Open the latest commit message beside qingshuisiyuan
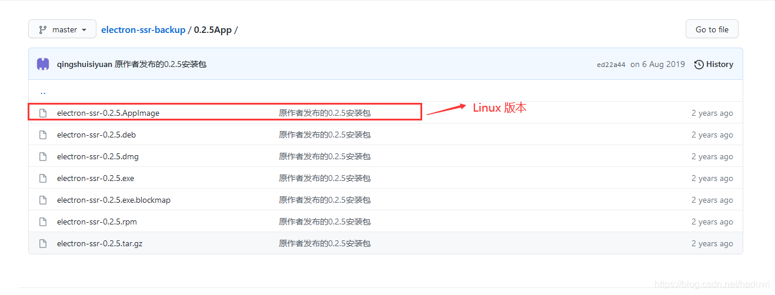Viewport: 775px width, 295px height. tap(161, 64)
